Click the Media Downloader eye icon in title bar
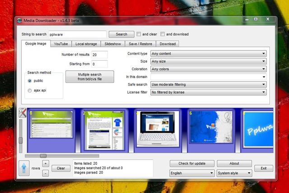Image resolution: width=289 pixels, height=193 pixels. click(19, 20)
